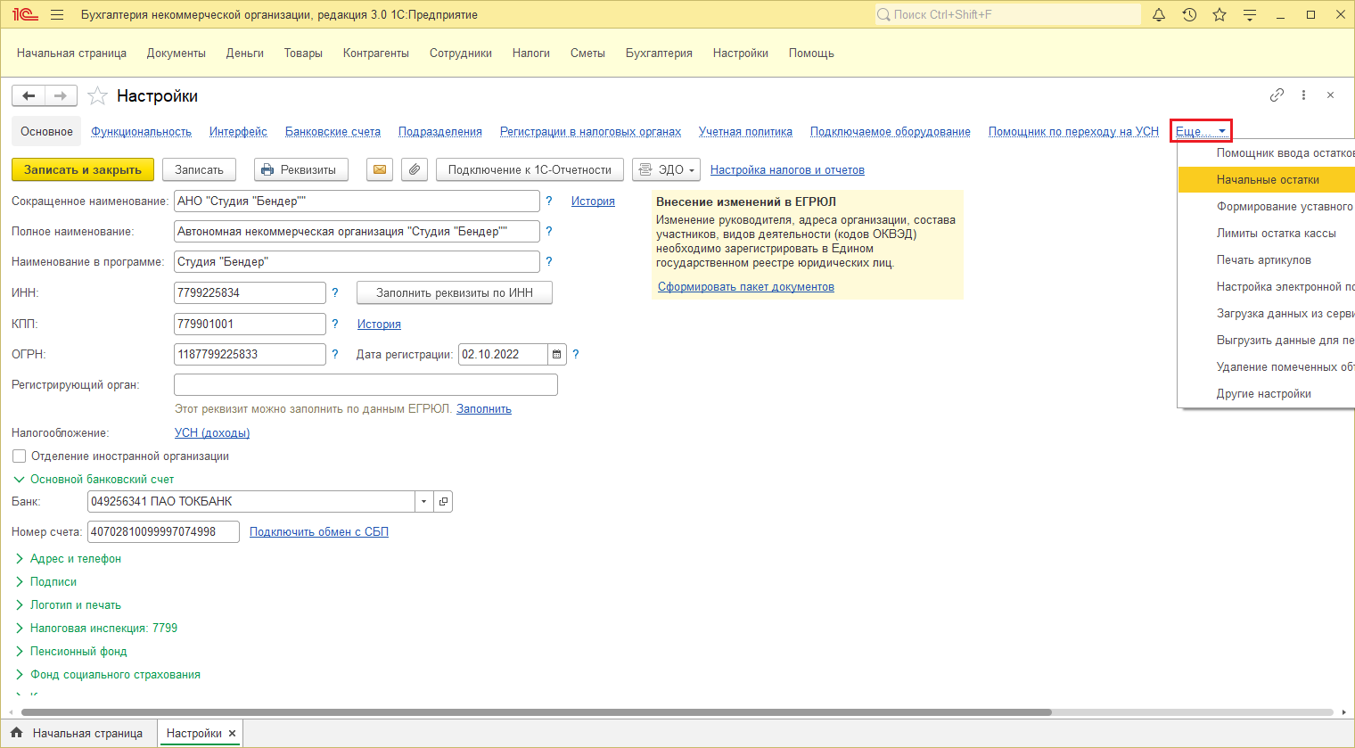Expand Пенсионный фонд section
The height and width of the screenshot is (748, 1355).
[x=70, y=651]
